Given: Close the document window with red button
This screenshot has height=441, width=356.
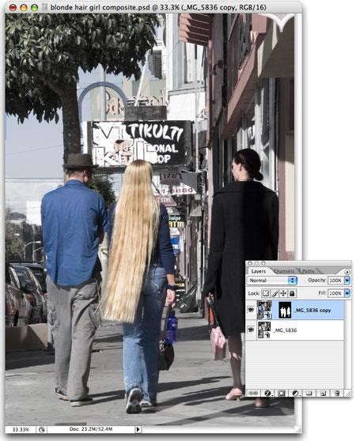Looking at the screenshot, I should point(13,8).
